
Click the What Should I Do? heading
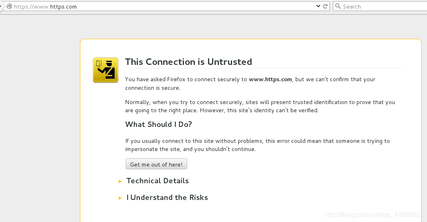(x=159, y=124)
